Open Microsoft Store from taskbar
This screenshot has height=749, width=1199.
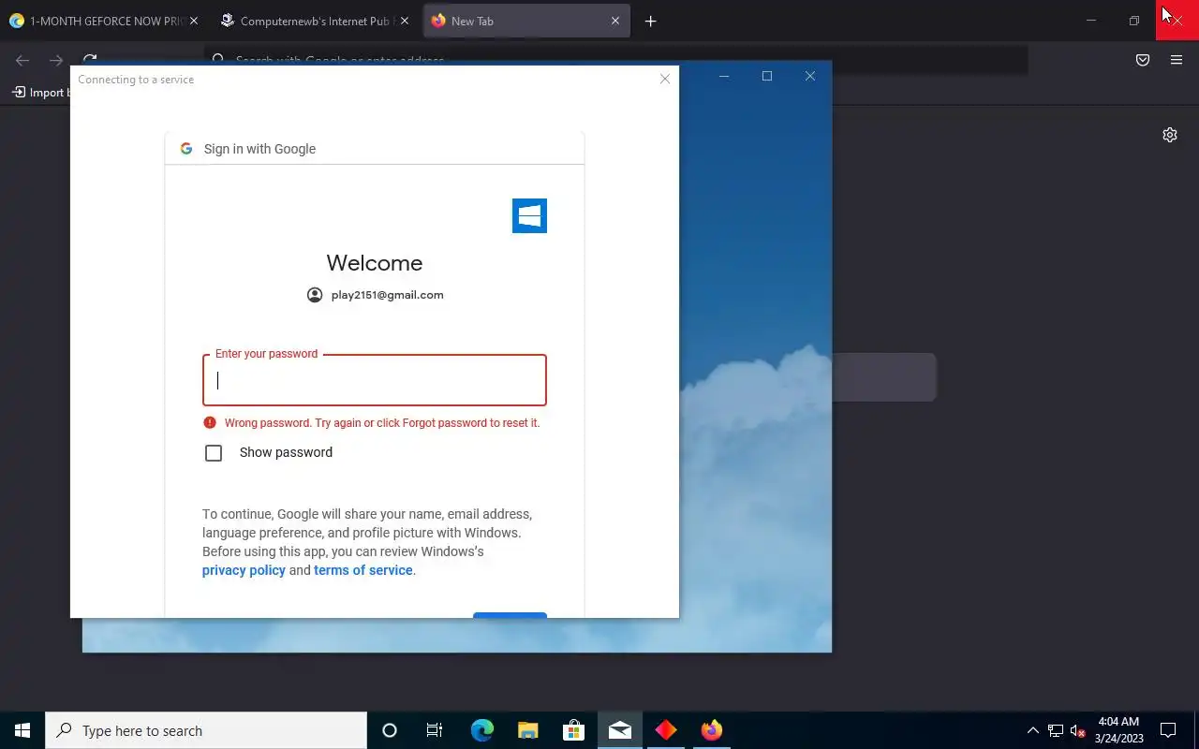pos(574,730)
